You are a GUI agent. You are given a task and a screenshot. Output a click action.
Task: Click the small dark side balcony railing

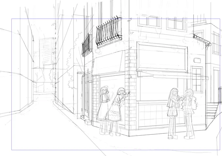[86, 45]
